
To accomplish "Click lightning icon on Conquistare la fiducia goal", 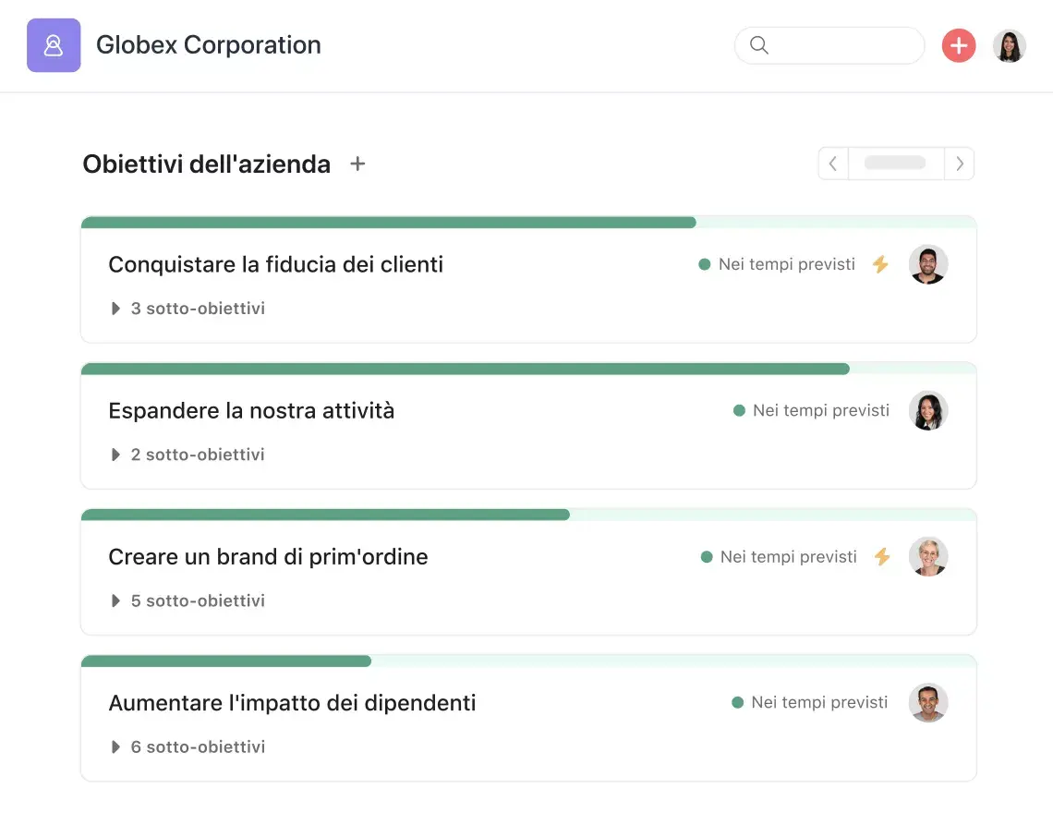I will click(880, 264).
